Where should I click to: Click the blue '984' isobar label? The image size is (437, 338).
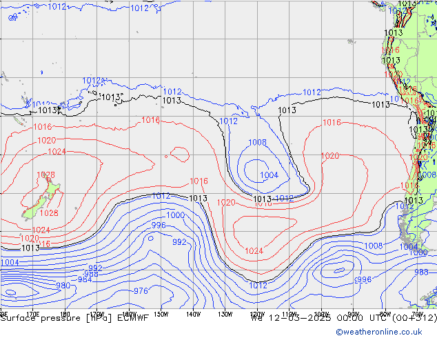click(85, 279)
